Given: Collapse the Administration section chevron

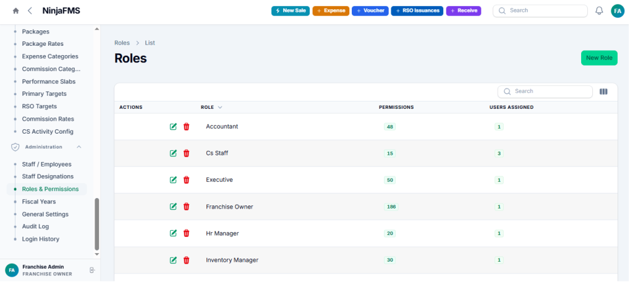Looking at the screenshot, I should tap(79, 147).
